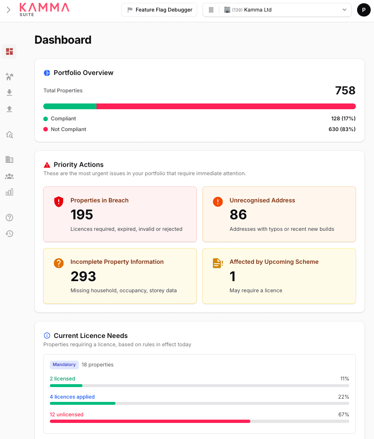Open the Incomplete Property Information card
This screenshot has height=439, width=374.
[x=120, y=276]
